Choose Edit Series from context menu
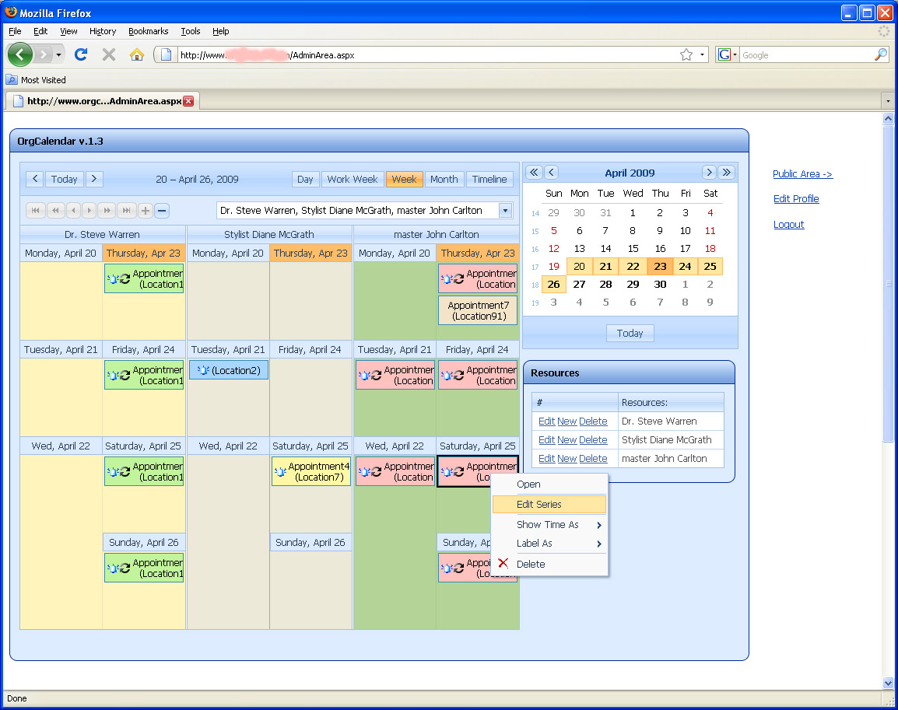 [538, 505]
